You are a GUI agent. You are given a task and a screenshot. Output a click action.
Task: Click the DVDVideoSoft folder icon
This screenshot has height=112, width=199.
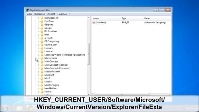(42, 18)
